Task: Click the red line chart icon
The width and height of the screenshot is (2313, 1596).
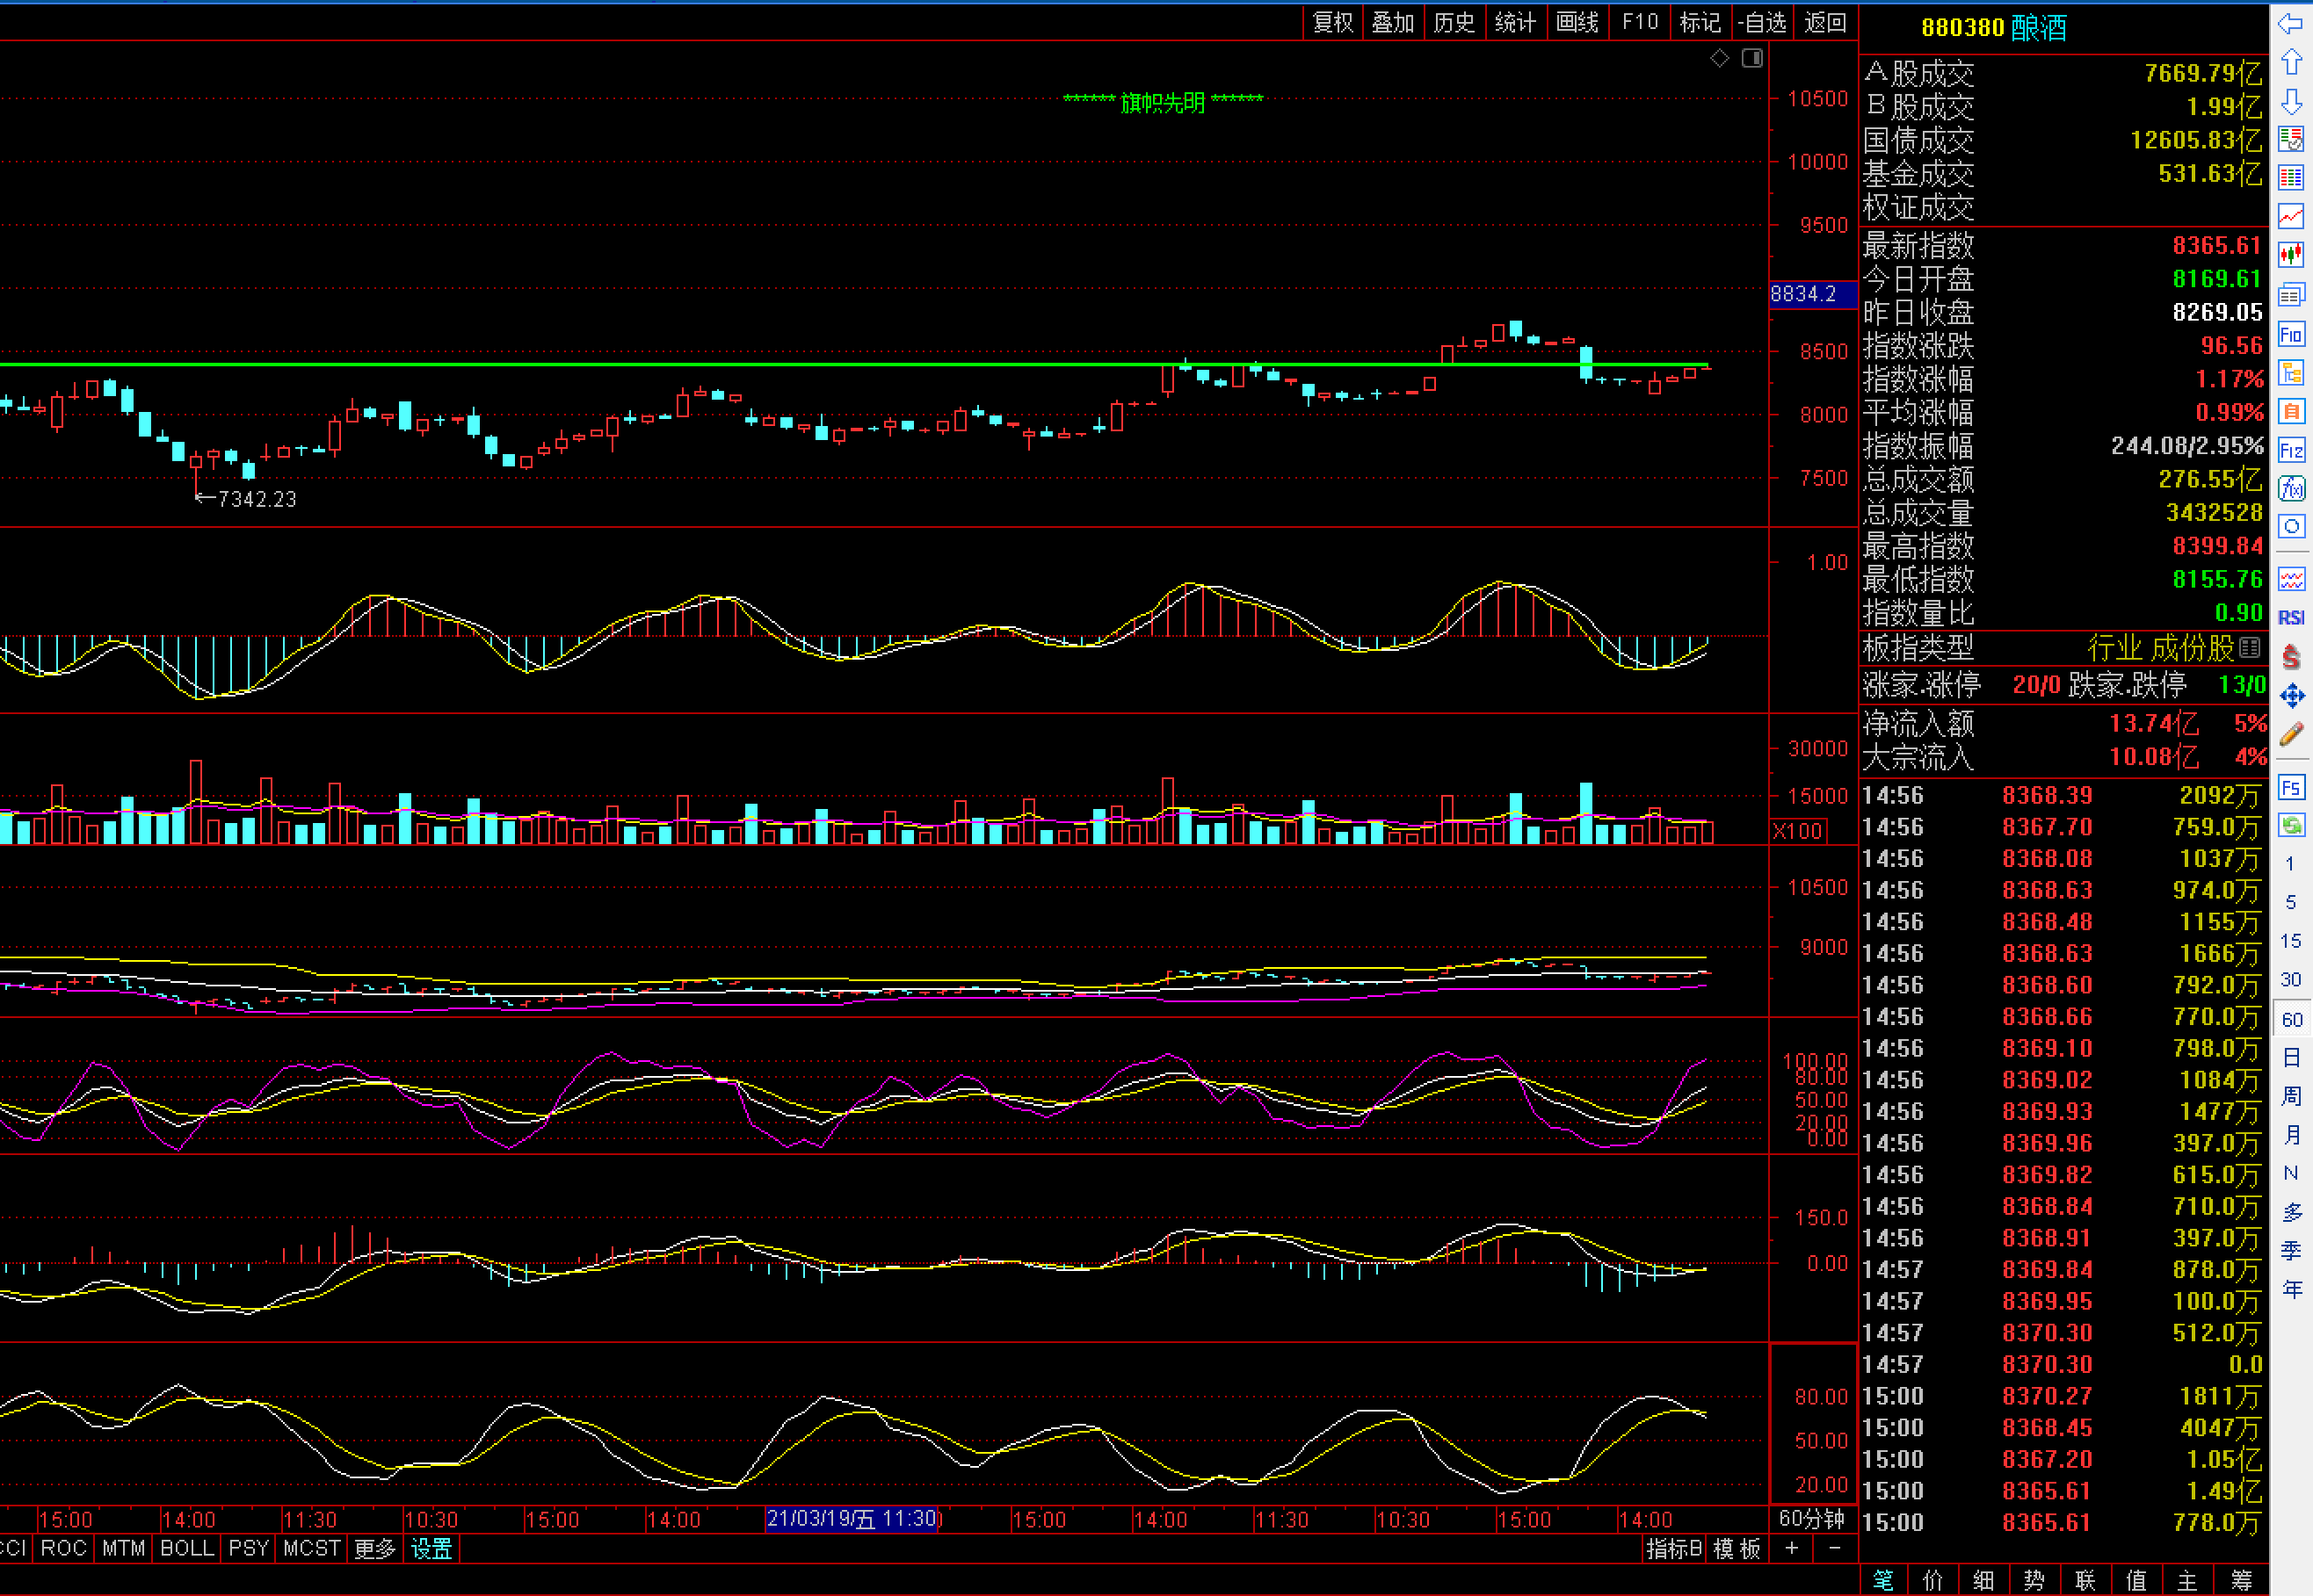Action: [x=2291, y=216]
